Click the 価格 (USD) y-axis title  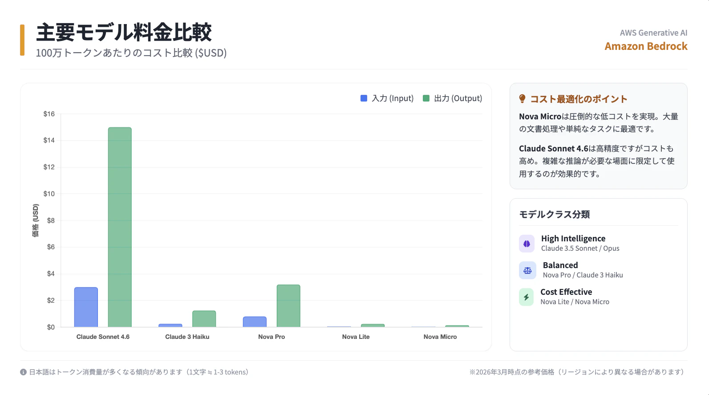[x=36, y=220]
